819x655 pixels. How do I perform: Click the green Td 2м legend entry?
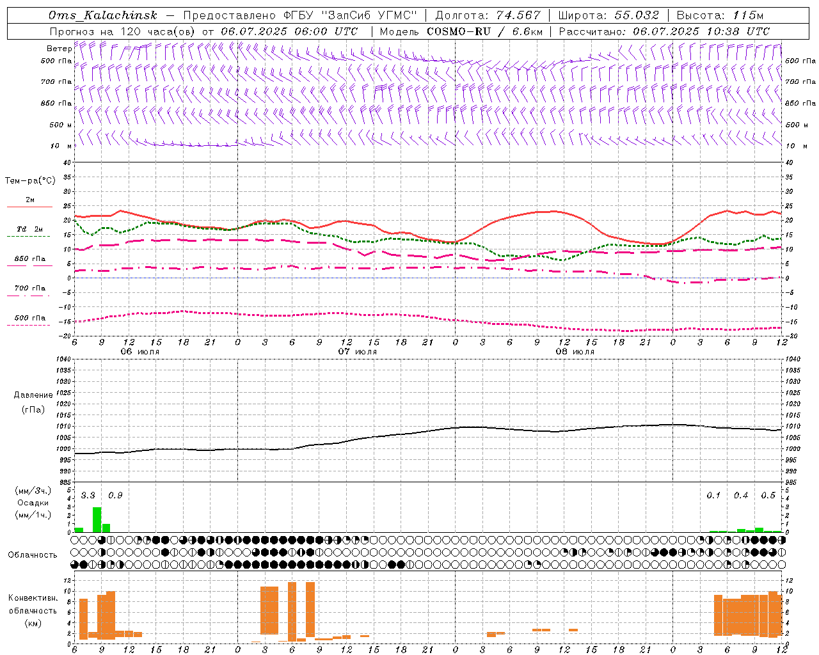click(29, 229)
